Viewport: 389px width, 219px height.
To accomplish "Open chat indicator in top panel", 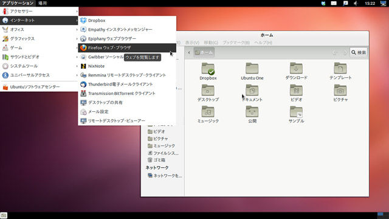I will pyautogui.click(x=345, y=3).
